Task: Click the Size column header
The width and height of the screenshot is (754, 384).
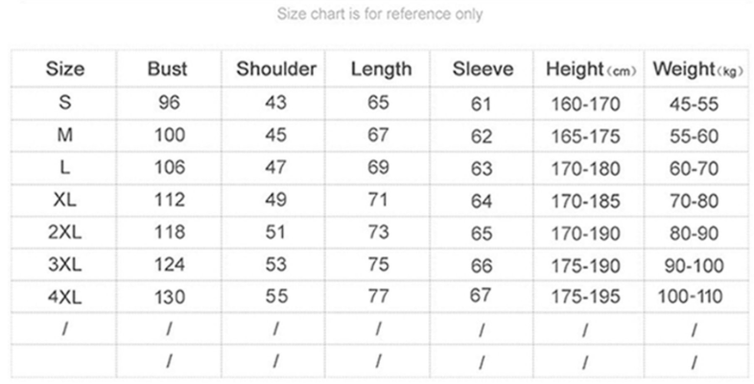Action: pyautogui.click(x=65, y=69)
